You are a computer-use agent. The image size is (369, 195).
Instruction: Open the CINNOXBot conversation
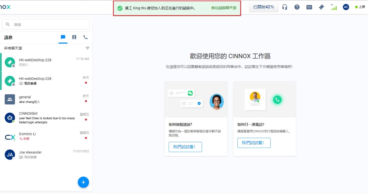coord(46,118)
